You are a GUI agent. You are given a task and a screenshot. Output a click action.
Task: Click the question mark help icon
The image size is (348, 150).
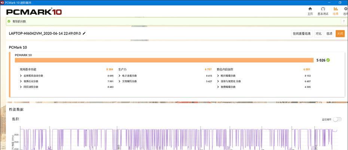click(344, 21)
